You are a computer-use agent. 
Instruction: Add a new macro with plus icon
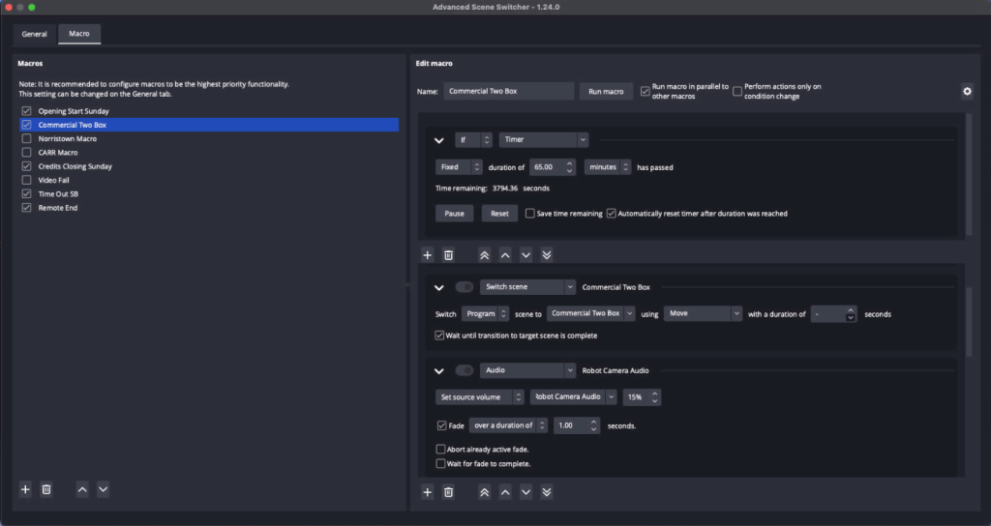[x=25, y=490]
